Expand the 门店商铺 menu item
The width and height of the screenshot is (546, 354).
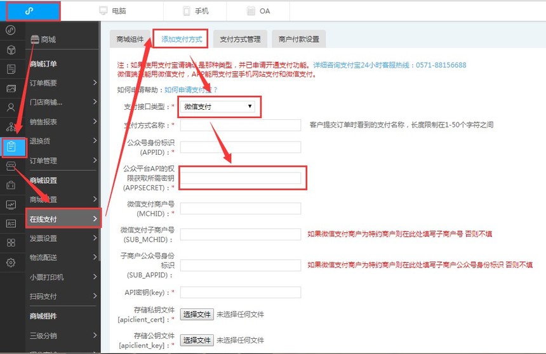[x=63, y=102]
